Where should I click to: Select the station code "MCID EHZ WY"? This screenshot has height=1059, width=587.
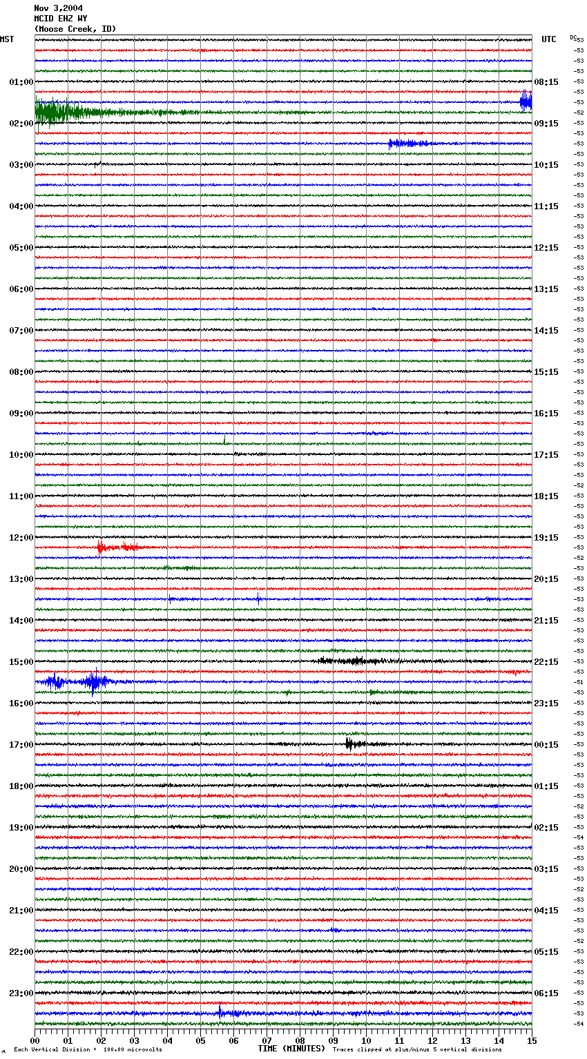point(60,19)
